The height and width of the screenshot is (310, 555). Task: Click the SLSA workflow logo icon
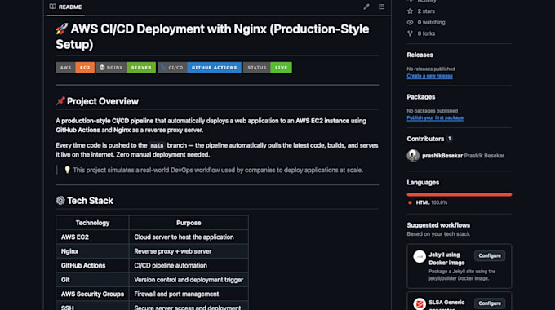coord(420,303)
